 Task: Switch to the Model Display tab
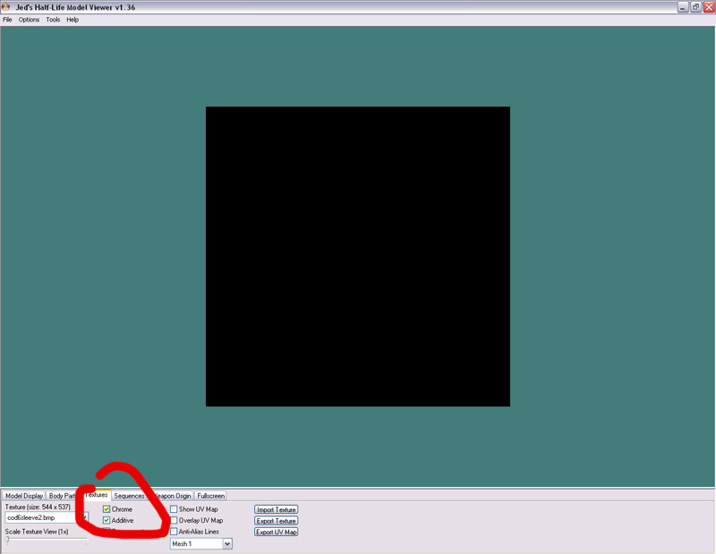point(24,495)
